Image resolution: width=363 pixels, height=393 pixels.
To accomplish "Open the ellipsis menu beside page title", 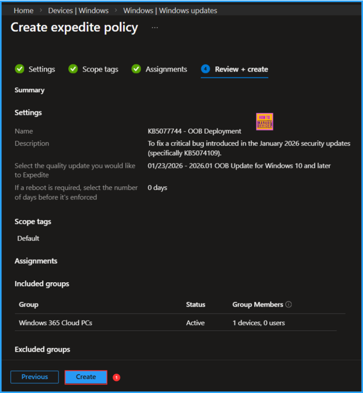I will 155,27.
